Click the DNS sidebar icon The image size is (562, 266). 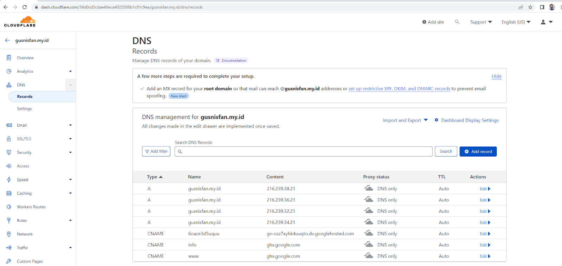pyautogui.click(x=9, y=85)
